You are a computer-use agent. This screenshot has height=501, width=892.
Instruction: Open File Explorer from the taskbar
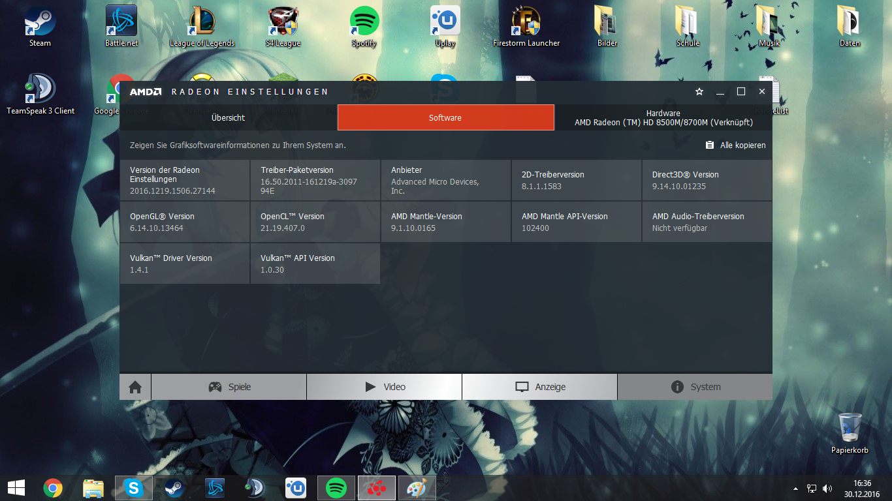93,487
